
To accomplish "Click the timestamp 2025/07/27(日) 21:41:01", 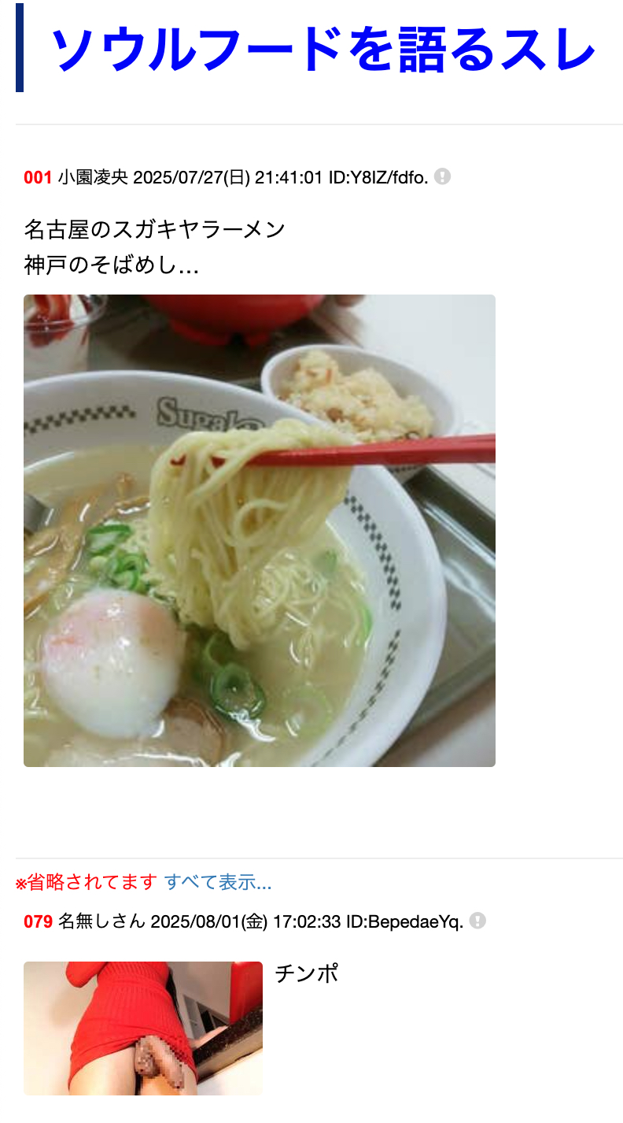I will click(228, 177).
